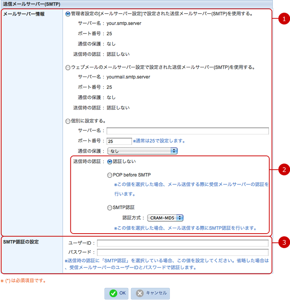Click the ポート番号 field containing 25
The width and height of the screenshot is (290, 301).
point(119,141)
